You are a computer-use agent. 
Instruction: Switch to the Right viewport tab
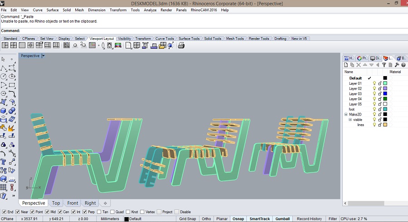(x=90, y=203)
